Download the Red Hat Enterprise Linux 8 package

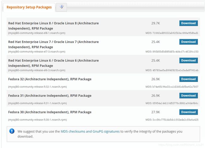point(188,23)
